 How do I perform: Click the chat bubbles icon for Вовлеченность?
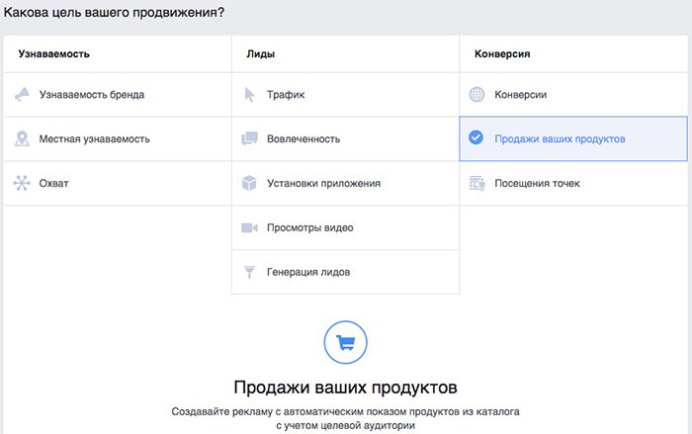[249, 138]
